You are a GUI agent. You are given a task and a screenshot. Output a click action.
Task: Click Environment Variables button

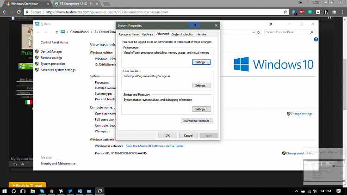pos(197,121)
